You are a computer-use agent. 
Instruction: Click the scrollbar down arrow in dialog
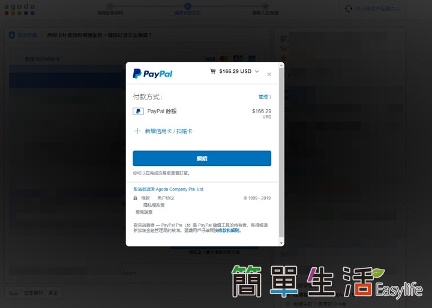pyautogui.click(x=281, y=243)
